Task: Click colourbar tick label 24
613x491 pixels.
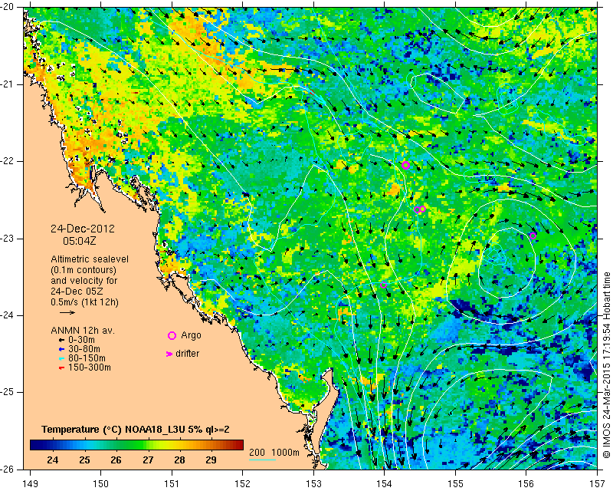Action: (x=52, y=460)
